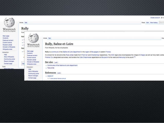Open Recent changes in front window sidebar
164x123 pixels.
pyautogui.click(x=33, y=75)
